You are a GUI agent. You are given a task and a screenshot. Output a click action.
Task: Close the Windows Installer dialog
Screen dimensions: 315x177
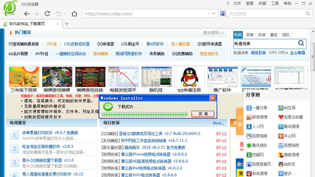(x=213, y=98)
